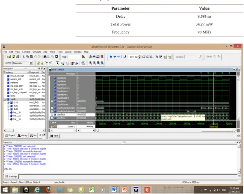Switch to the sim workspace tab
The image size is (244, 194).
click(33, 135)
